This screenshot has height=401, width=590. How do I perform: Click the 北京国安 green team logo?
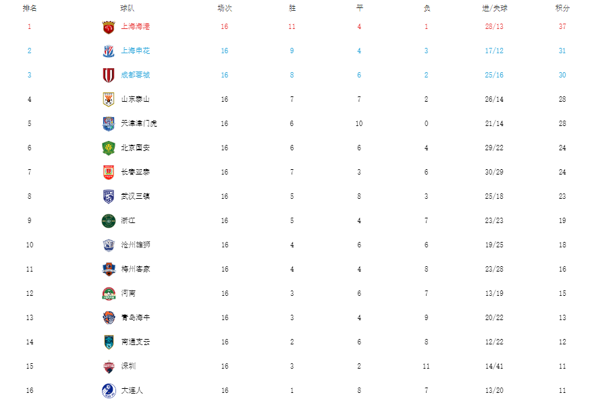pyautogui.click(x=108, y=148)
